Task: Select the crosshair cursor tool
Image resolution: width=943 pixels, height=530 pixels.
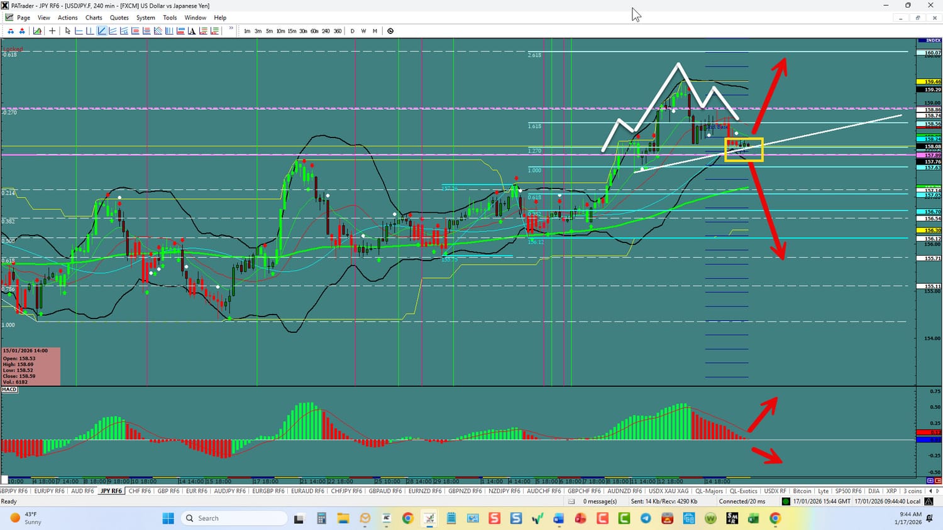Action: 52,31
